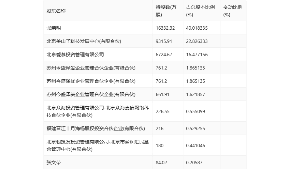290x169 pixels.
Task: Select the holding value 180
Action: pyautogui.click(x=160, y=145)
